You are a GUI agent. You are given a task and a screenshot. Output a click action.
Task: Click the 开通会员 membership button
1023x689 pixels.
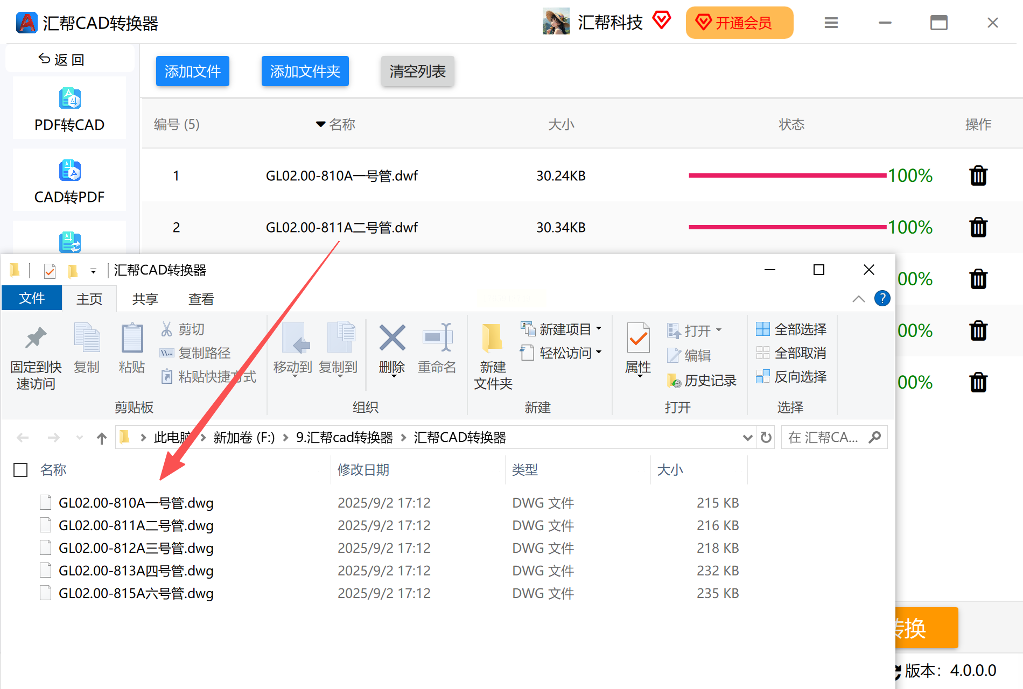coord(739,23)
